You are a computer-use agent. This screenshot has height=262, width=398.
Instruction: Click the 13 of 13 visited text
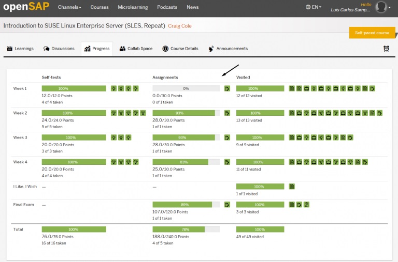pos(249,120)
